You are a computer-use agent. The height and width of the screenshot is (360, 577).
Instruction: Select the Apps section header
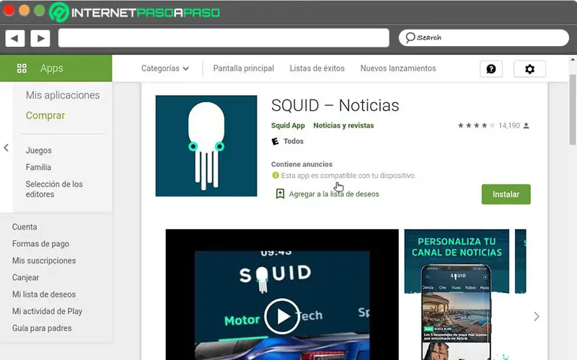[x=56, y=68]
